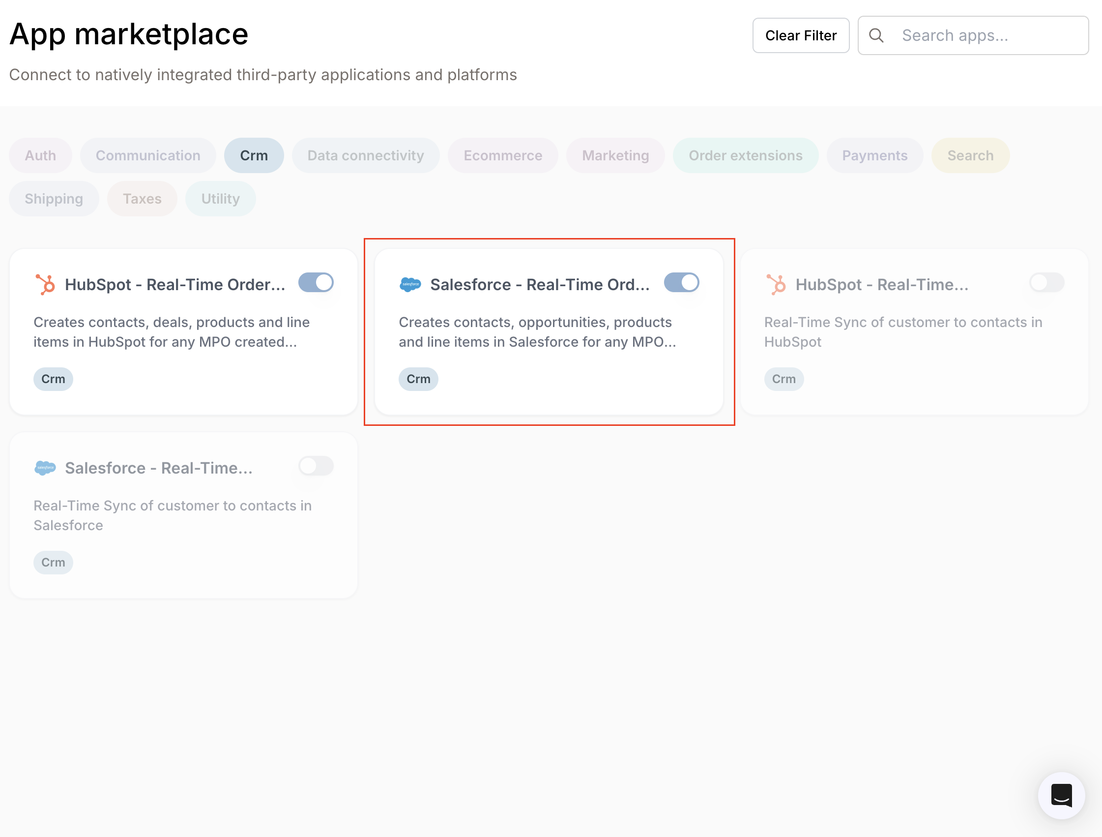Turn off the Salesforce Real-Time Order toggle
The width and height of the screenshot is (1102, 837).
pos(682,282)
